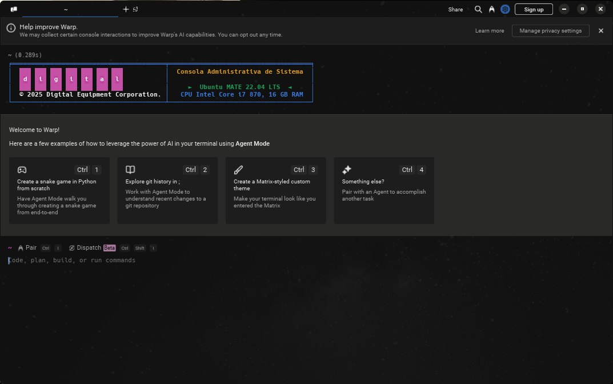Click the Sign up button

click(x=534, y=9)
